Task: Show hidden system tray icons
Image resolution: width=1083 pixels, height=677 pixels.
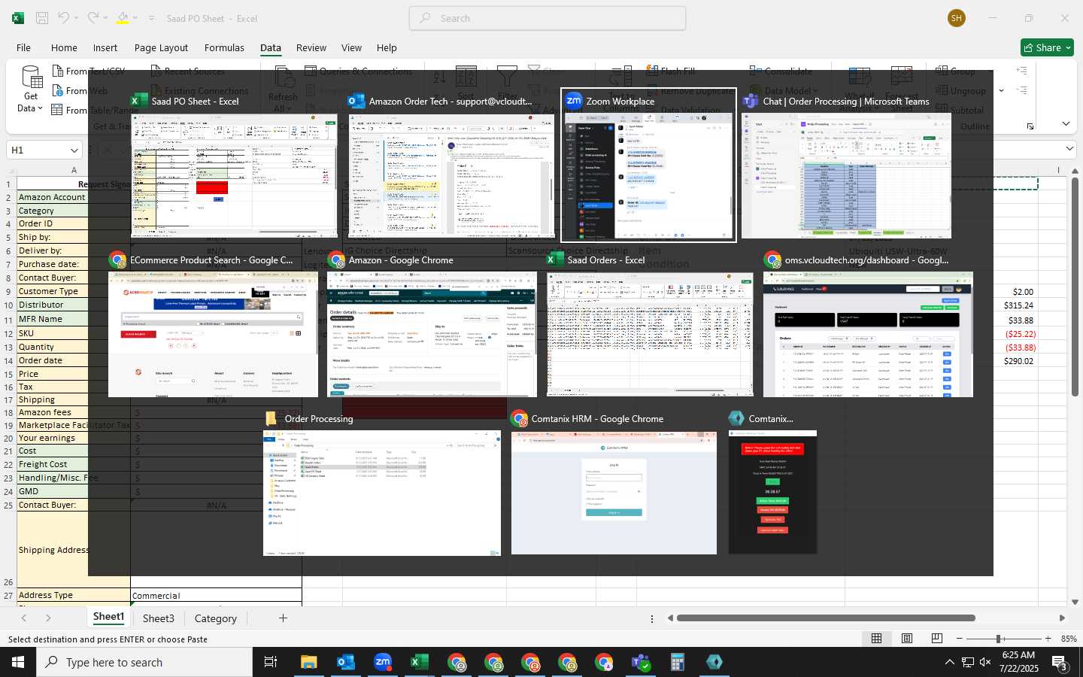Action: pyautogui.click(x=950, y=662)
